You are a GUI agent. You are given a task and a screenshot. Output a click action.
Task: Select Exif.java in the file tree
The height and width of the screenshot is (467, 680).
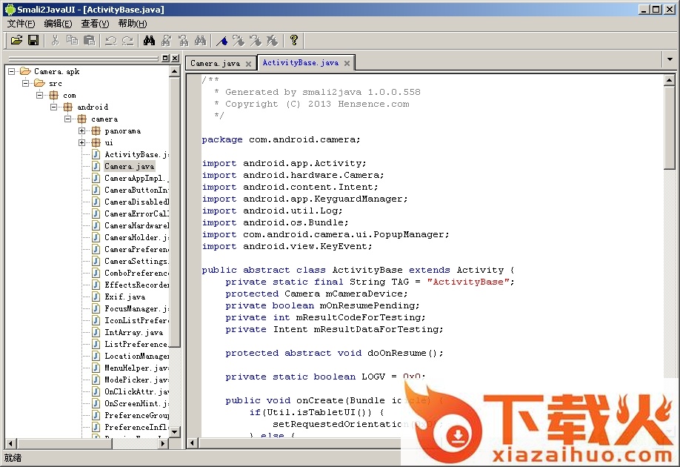124,297
